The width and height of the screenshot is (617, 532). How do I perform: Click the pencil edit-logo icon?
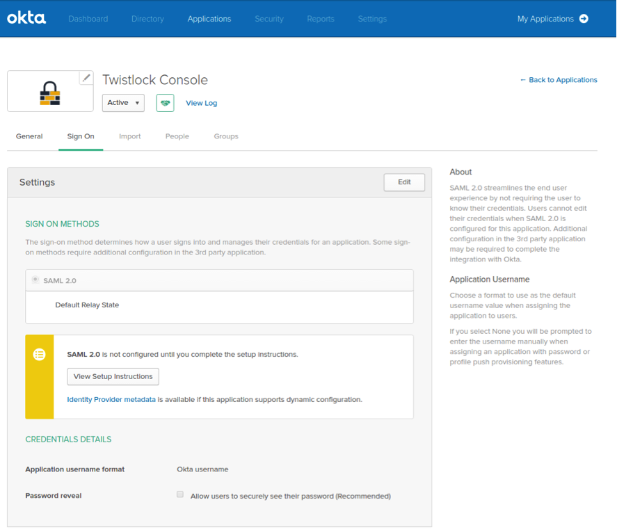[x=86, y=78]
